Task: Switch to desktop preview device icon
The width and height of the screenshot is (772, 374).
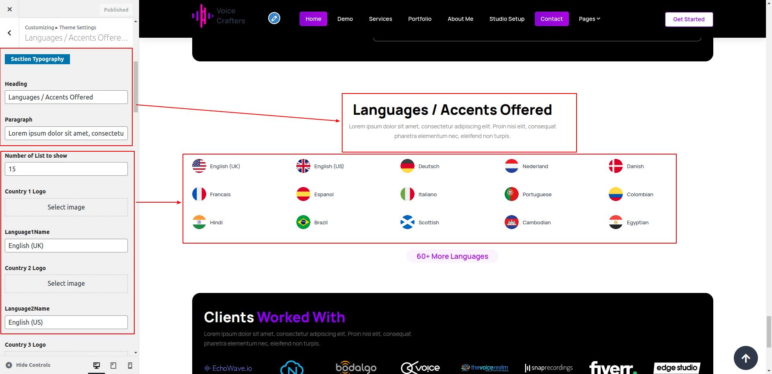Action: 96,365
